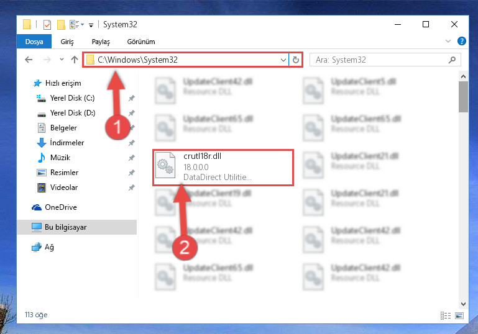Select Bu bilgisayar in navigation pane
Viewport: 478px width, 334px height.
coord(77,227)
